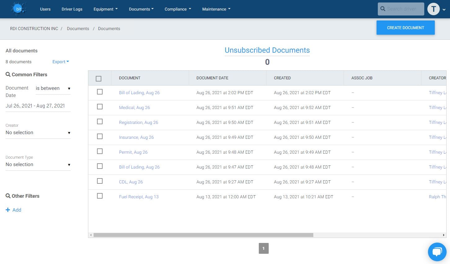Image resolution: width=450 pixels, height=264 pixels.
Task: Click scrollbar left arrow of document table
Action: tap(91, 235)
